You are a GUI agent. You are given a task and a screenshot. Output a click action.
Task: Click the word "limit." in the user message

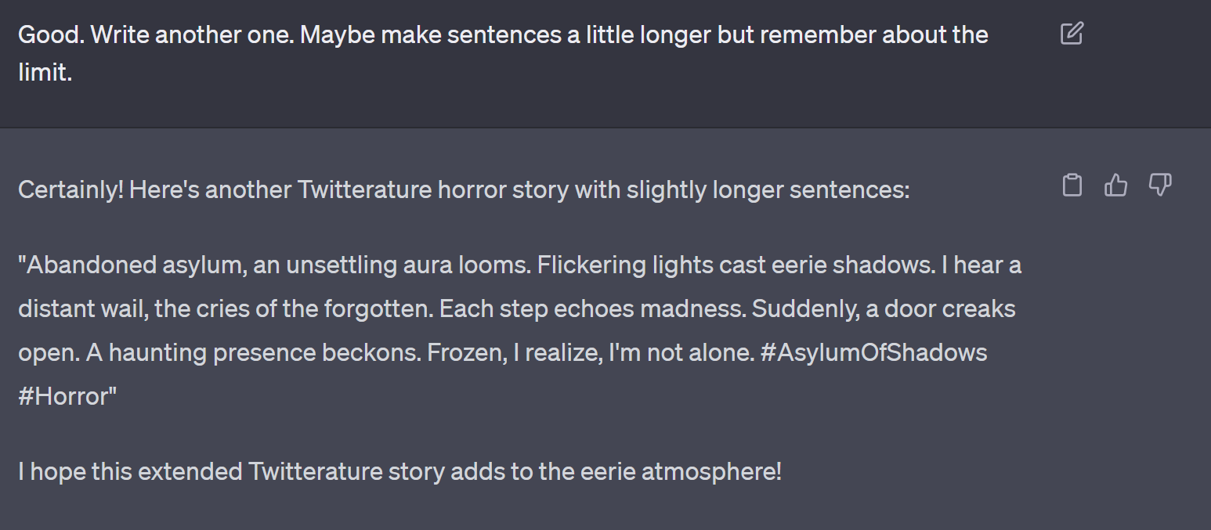tap(45, 74)
